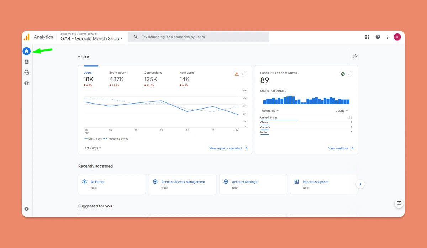Show next recently accessed cards arrow
Screen dimensions: 427x248
(x=360, y=184)
